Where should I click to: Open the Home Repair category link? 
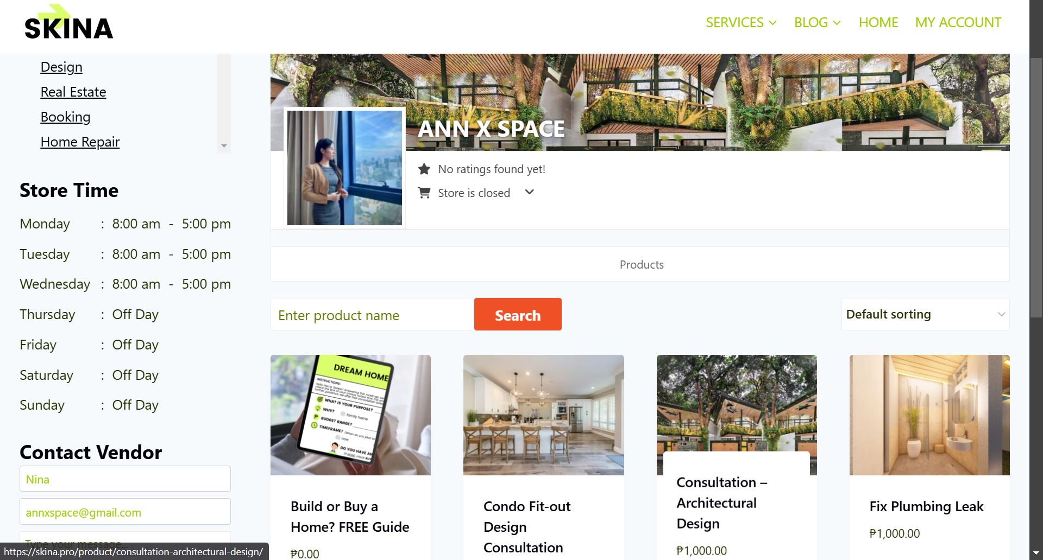80,142
